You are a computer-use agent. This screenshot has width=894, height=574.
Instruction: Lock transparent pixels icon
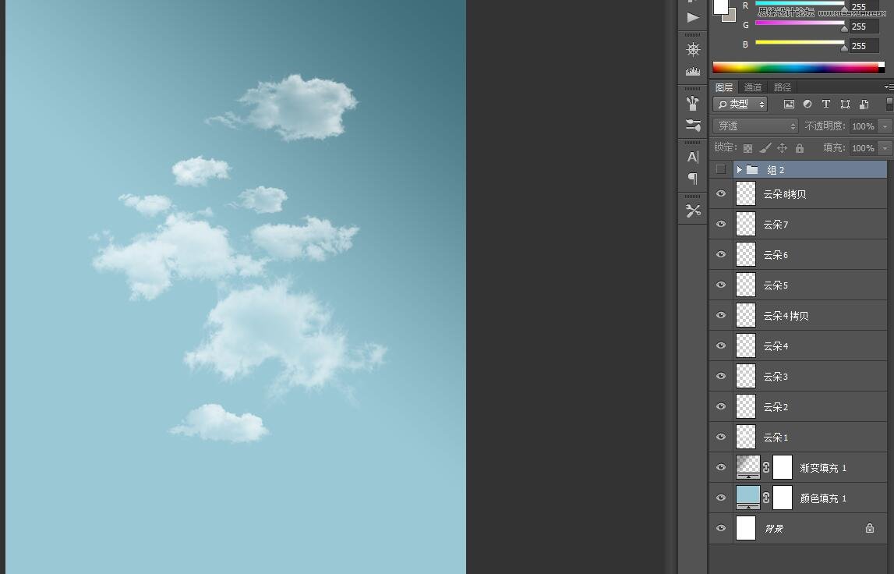747,148
